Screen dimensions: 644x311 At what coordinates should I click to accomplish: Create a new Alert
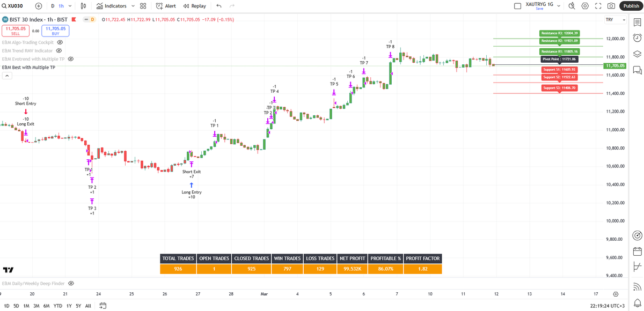click(x=166, y=6)
